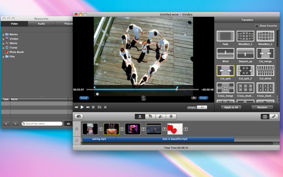Stop video playback

pos(93,107)
